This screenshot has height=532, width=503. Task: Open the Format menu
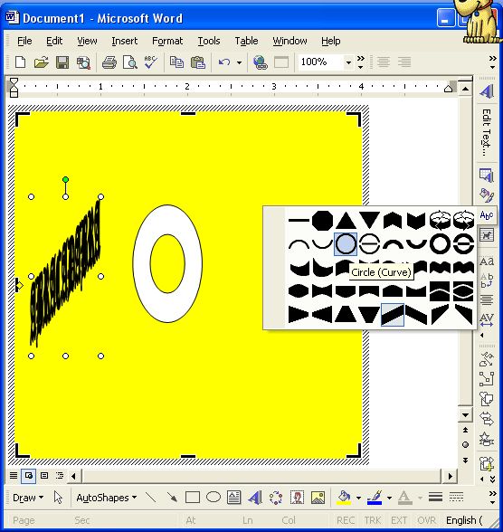click(167, 41)
